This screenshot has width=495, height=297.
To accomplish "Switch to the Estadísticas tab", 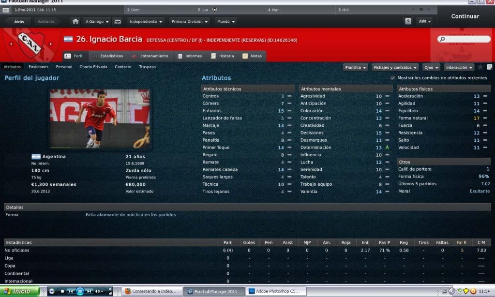I will coord(107,56).
